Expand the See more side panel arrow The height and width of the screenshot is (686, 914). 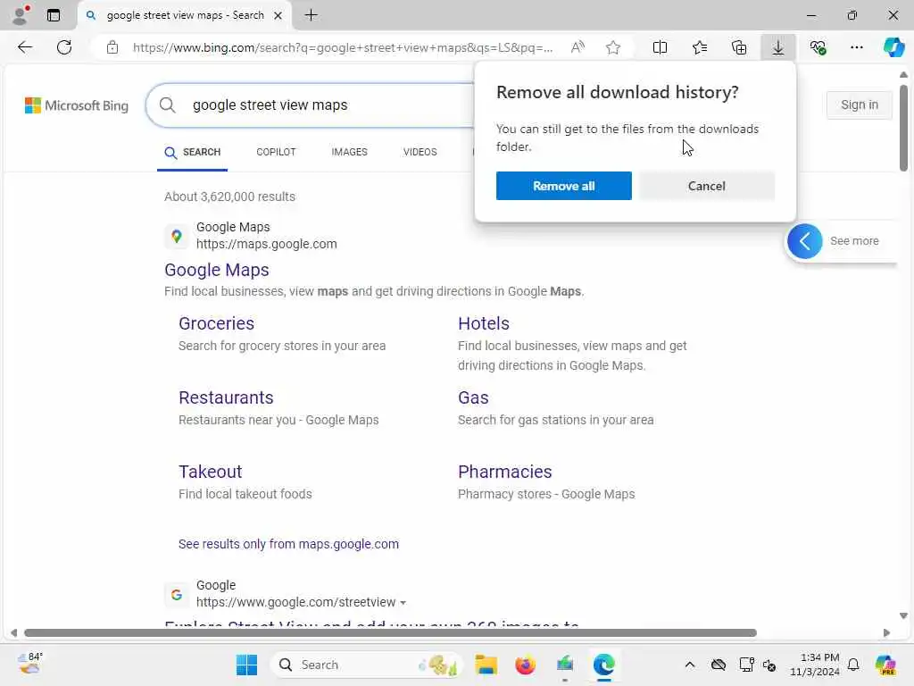tap(804, 241)
